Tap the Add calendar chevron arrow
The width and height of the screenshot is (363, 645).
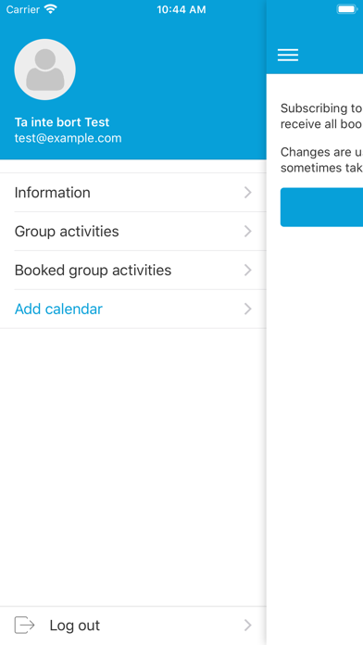[248, 309]
